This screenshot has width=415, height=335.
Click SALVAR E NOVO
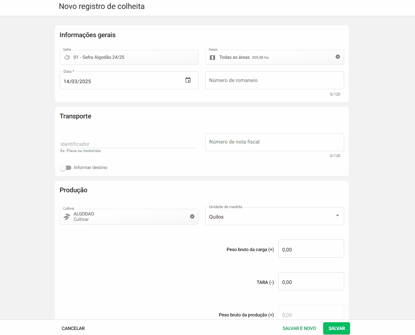(x=299, y=328)
